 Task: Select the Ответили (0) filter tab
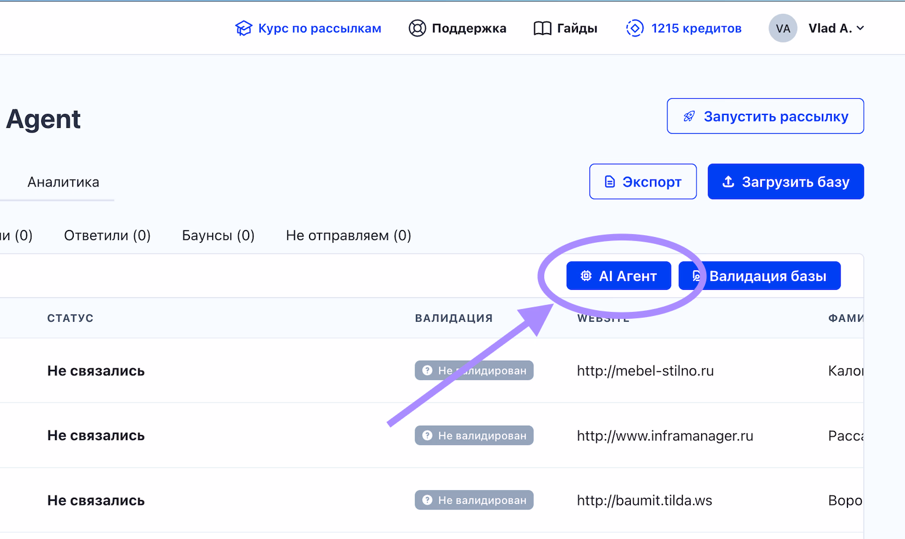coord(107,236)
